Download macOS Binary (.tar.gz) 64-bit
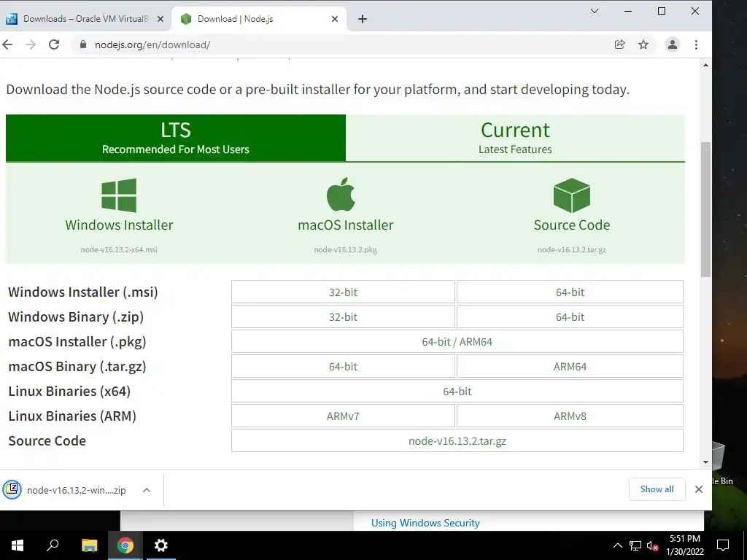Image resolution: width=747 pixels, height=560 pixels. coord(343,366)
